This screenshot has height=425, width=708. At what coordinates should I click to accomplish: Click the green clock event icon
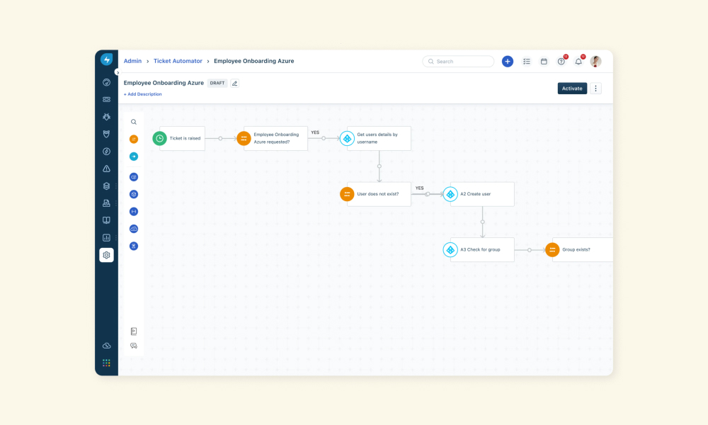159,138
